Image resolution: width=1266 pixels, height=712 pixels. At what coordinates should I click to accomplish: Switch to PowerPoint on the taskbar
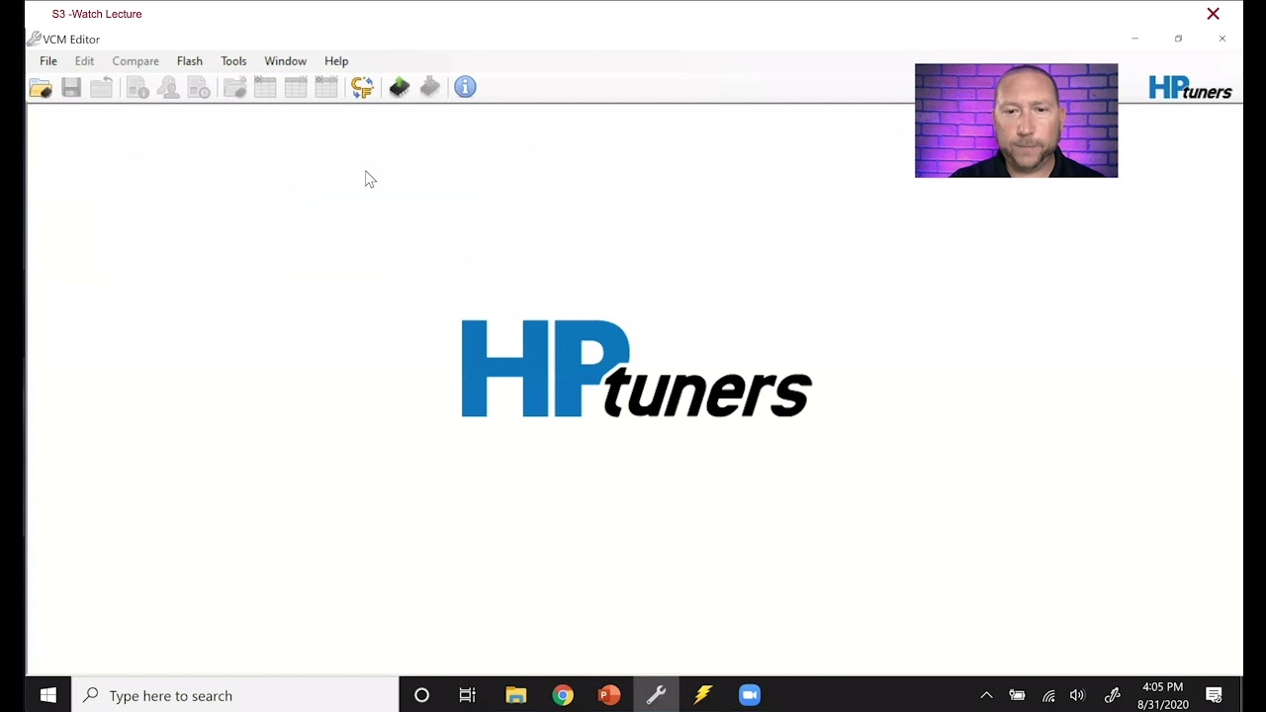(x=609, y=695)
